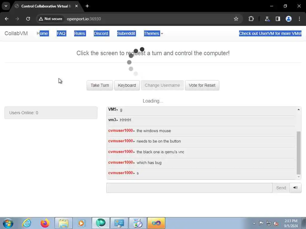Viewport: 306px width, 229px height.
Task: Open the Subreddit nav link
Action: coord(126,33)
